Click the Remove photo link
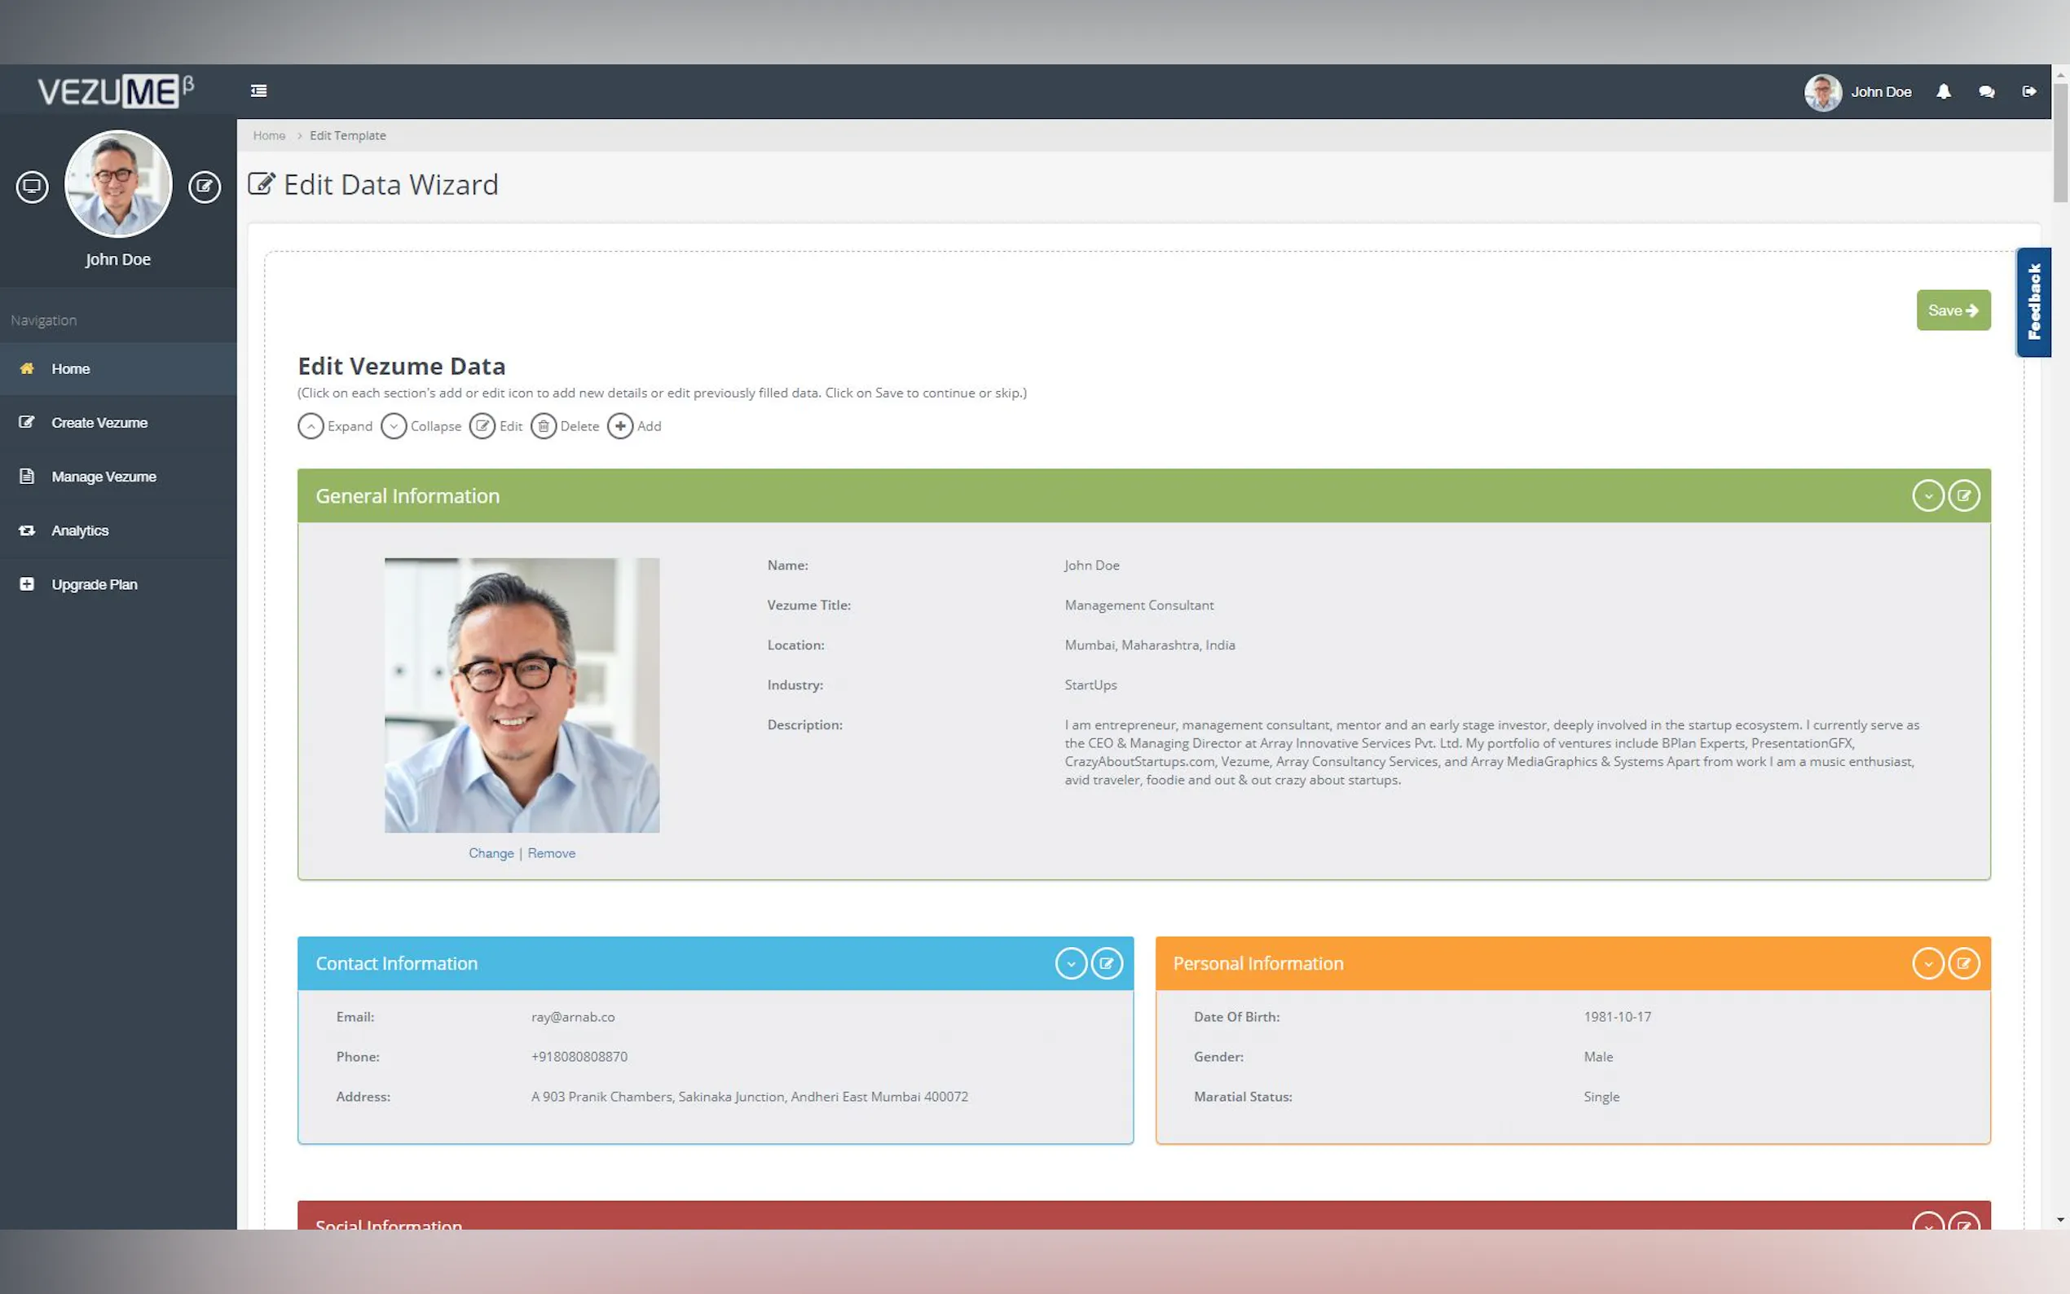The image size is (2070, 1294). (x=551, y=853)
